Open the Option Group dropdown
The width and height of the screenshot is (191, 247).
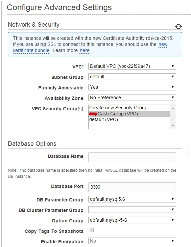(x=132, y=220)
